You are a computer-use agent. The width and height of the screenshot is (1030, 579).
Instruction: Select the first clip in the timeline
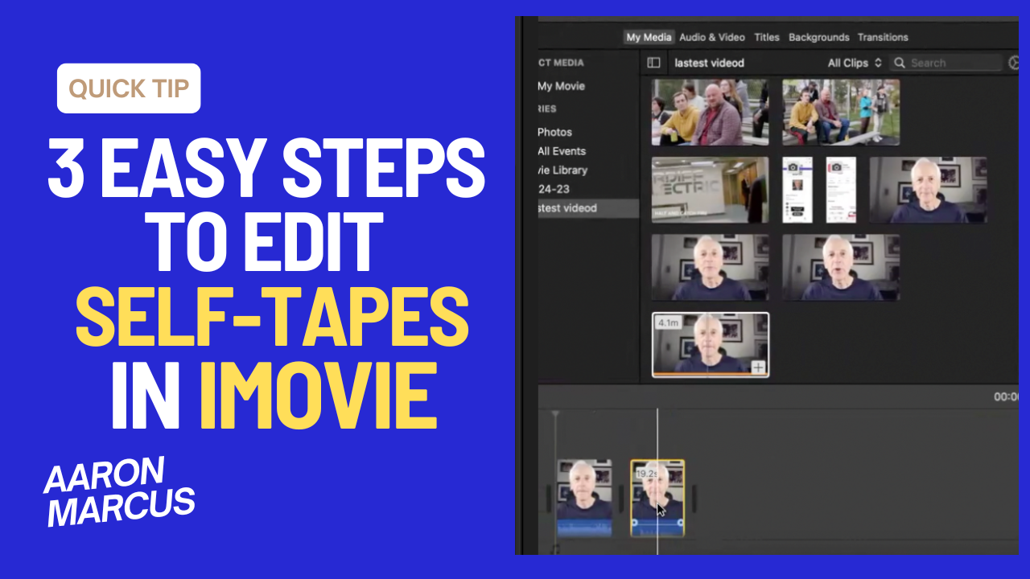584,491
